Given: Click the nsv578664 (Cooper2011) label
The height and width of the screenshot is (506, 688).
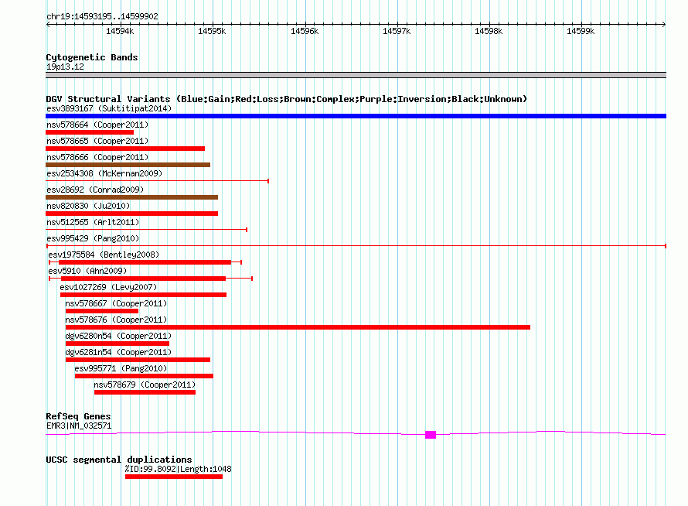Looking at the screenshot, I should point(97,125).
